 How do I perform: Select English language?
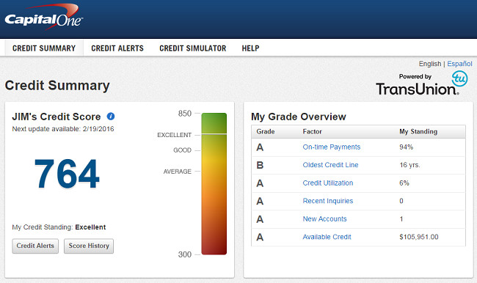coord(430,64)
